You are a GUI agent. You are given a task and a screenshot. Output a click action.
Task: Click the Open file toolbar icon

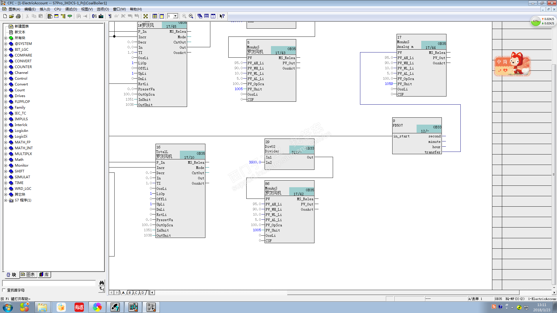tap(12, 16)
